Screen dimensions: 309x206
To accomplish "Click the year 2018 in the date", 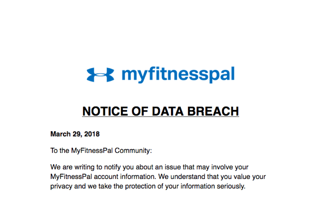I will point(92,134).
